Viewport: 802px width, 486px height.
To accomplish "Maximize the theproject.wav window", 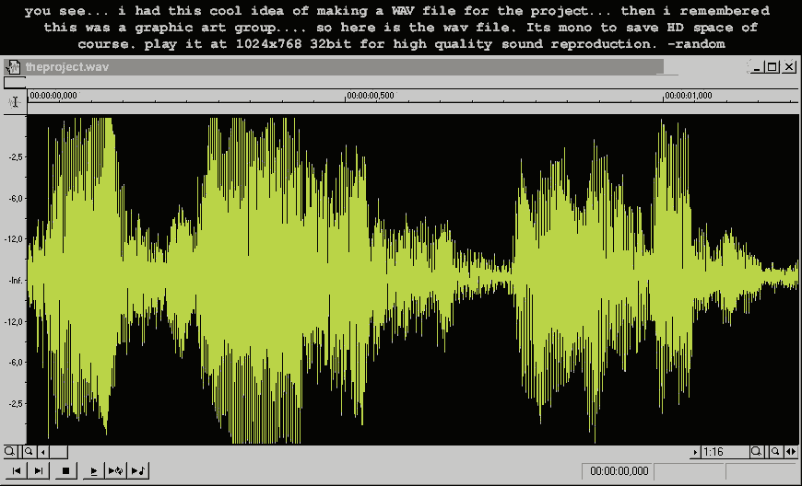I will click(x=773, y=67).
